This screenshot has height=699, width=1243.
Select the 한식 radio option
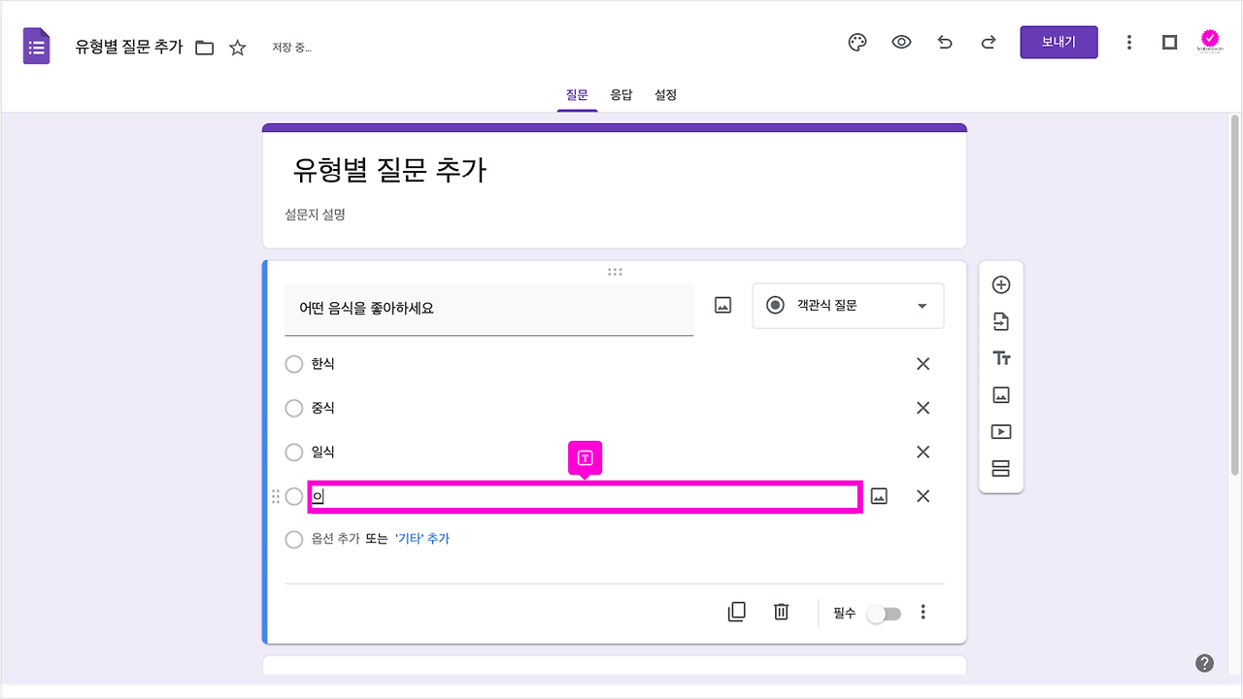pos(294,364)
